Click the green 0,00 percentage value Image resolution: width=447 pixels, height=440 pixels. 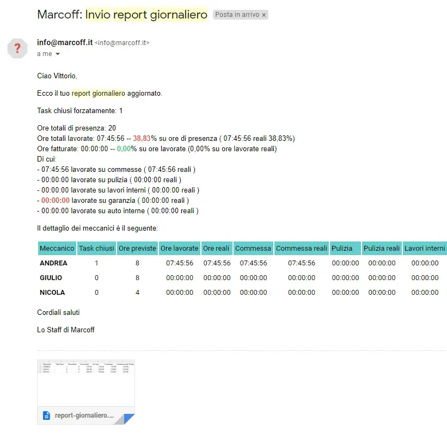click(x=124, y=149)
